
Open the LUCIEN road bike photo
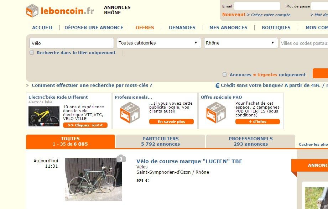tap(94, 179)
